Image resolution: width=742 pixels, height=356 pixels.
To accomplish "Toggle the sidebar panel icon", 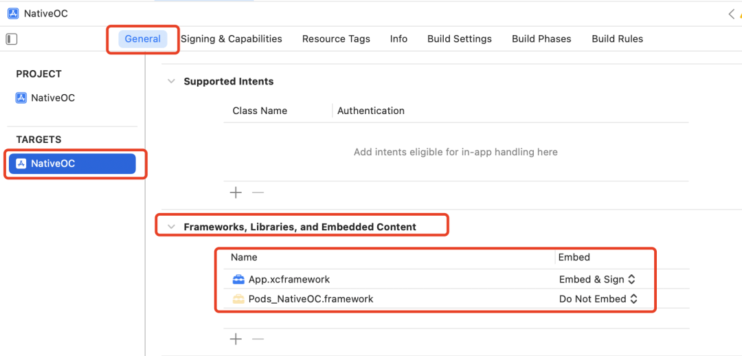I will [11, 39].
